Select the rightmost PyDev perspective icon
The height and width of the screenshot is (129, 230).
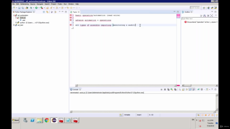216,8
